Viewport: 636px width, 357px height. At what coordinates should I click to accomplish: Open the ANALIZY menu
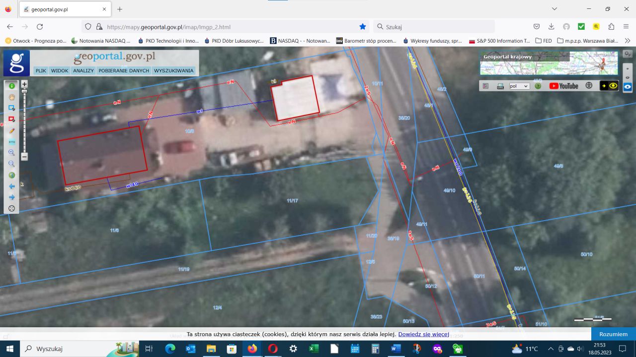coord(83,71)
